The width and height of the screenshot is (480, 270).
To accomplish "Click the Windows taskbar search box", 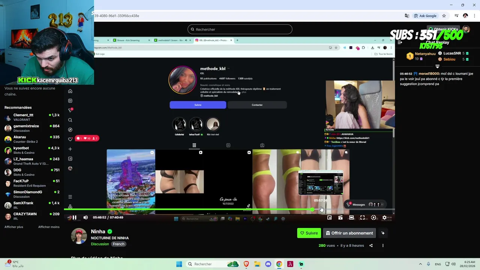I will click(x=213, y=264).
